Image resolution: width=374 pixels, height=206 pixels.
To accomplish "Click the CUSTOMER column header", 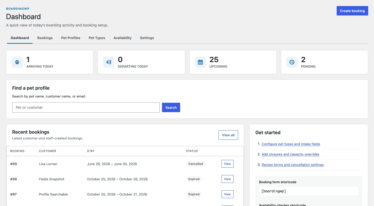I will click(47, 151).
